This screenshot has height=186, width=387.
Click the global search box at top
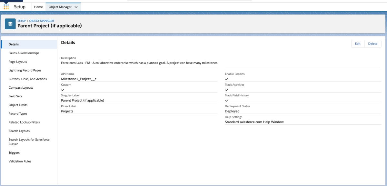pos(190,0)
